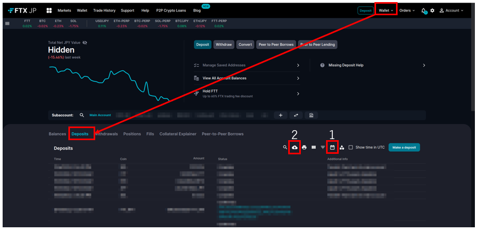The image size is (477, 232).
Task: Click the subaccount search magnifier icon
Action: (82, 115)
